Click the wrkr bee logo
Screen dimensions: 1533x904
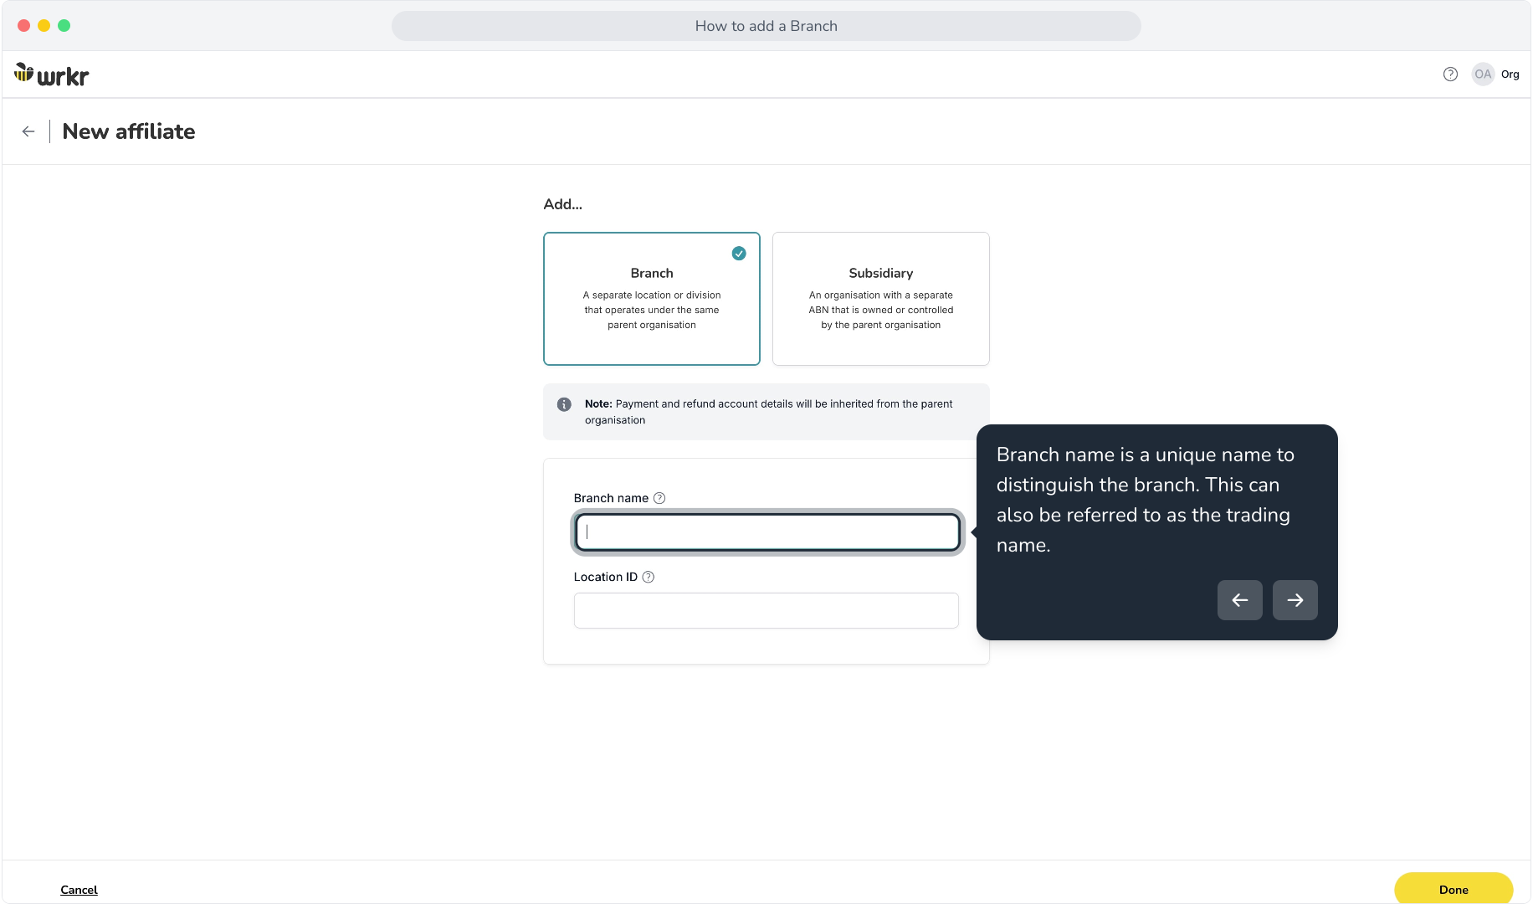tap(52, 74)
